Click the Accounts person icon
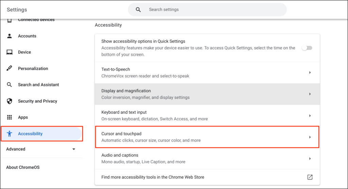 coord(10,36)
